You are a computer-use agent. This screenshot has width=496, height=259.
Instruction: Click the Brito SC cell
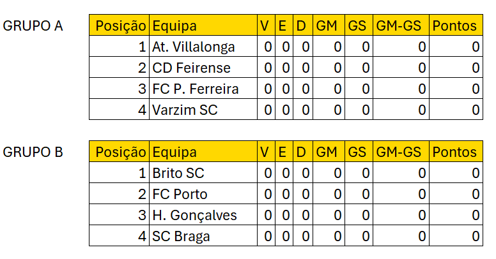[x=179, y=174]
